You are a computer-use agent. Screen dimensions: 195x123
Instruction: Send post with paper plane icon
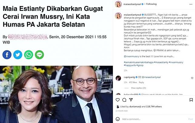(131, 100)
